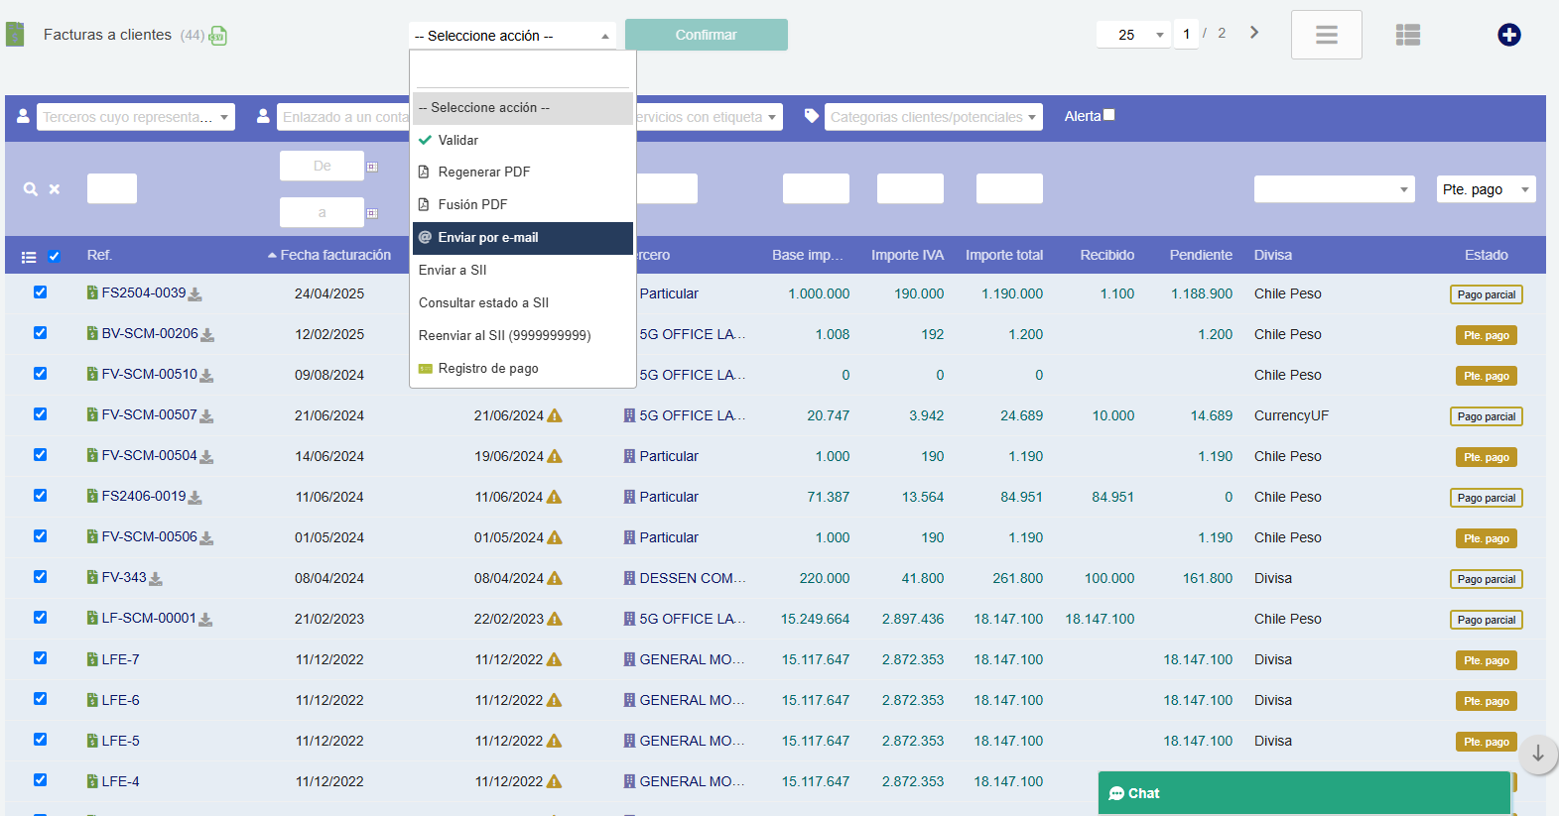1559x816 pixels.
Task: Click the blue plus icon to add invoice
Action: (1508, 35)
